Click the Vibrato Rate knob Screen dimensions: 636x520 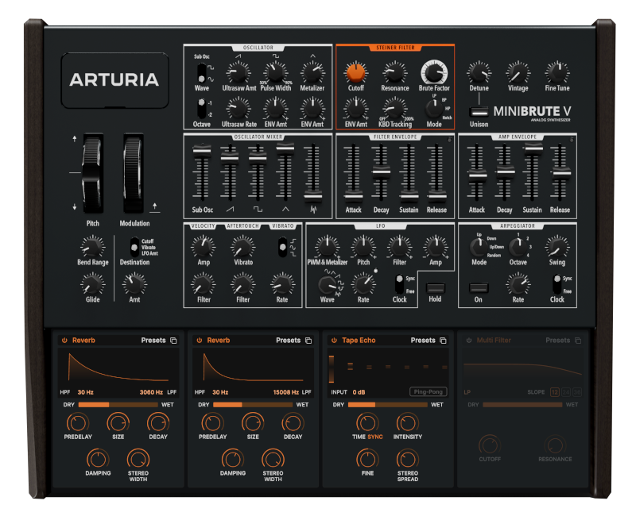pos(282,284)
